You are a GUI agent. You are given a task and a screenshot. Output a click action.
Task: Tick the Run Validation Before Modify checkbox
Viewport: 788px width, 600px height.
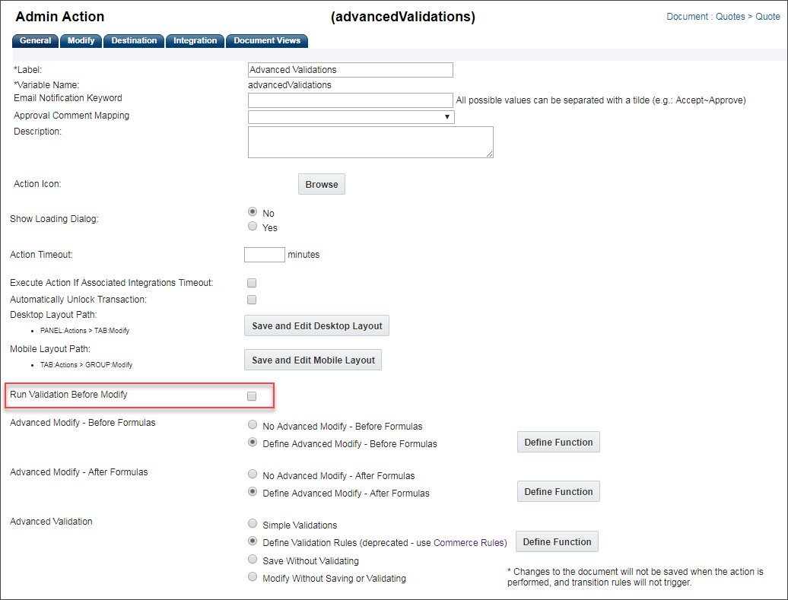(252, 396)
